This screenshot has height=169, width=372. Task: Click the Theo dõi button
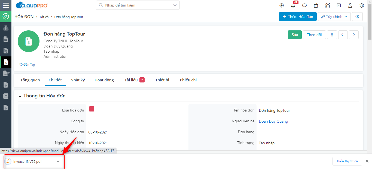314,35
